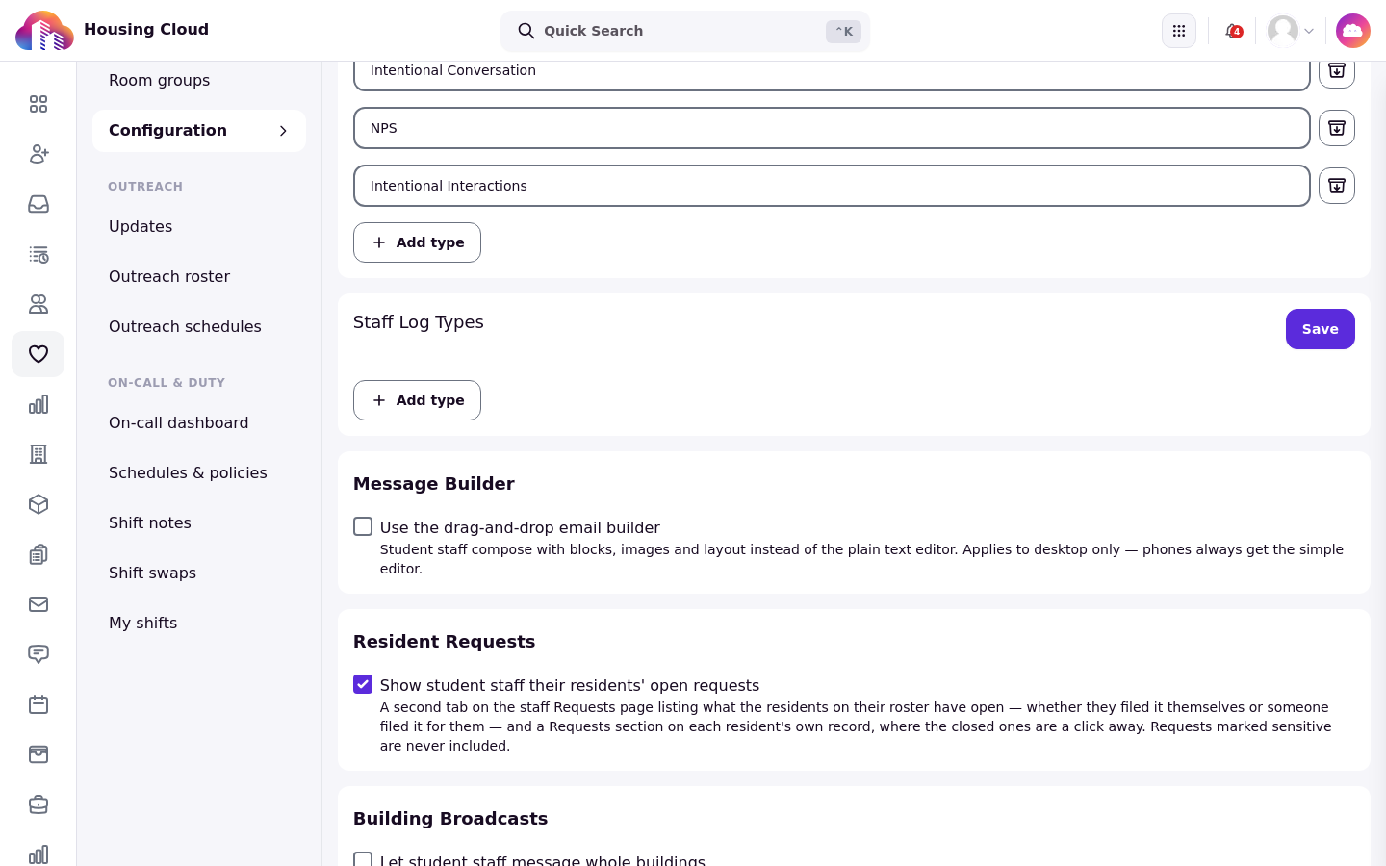The width and height of the screenshot is (1386, 866).
Task: Open Updates under Outreach
Action: coord(141,227)
